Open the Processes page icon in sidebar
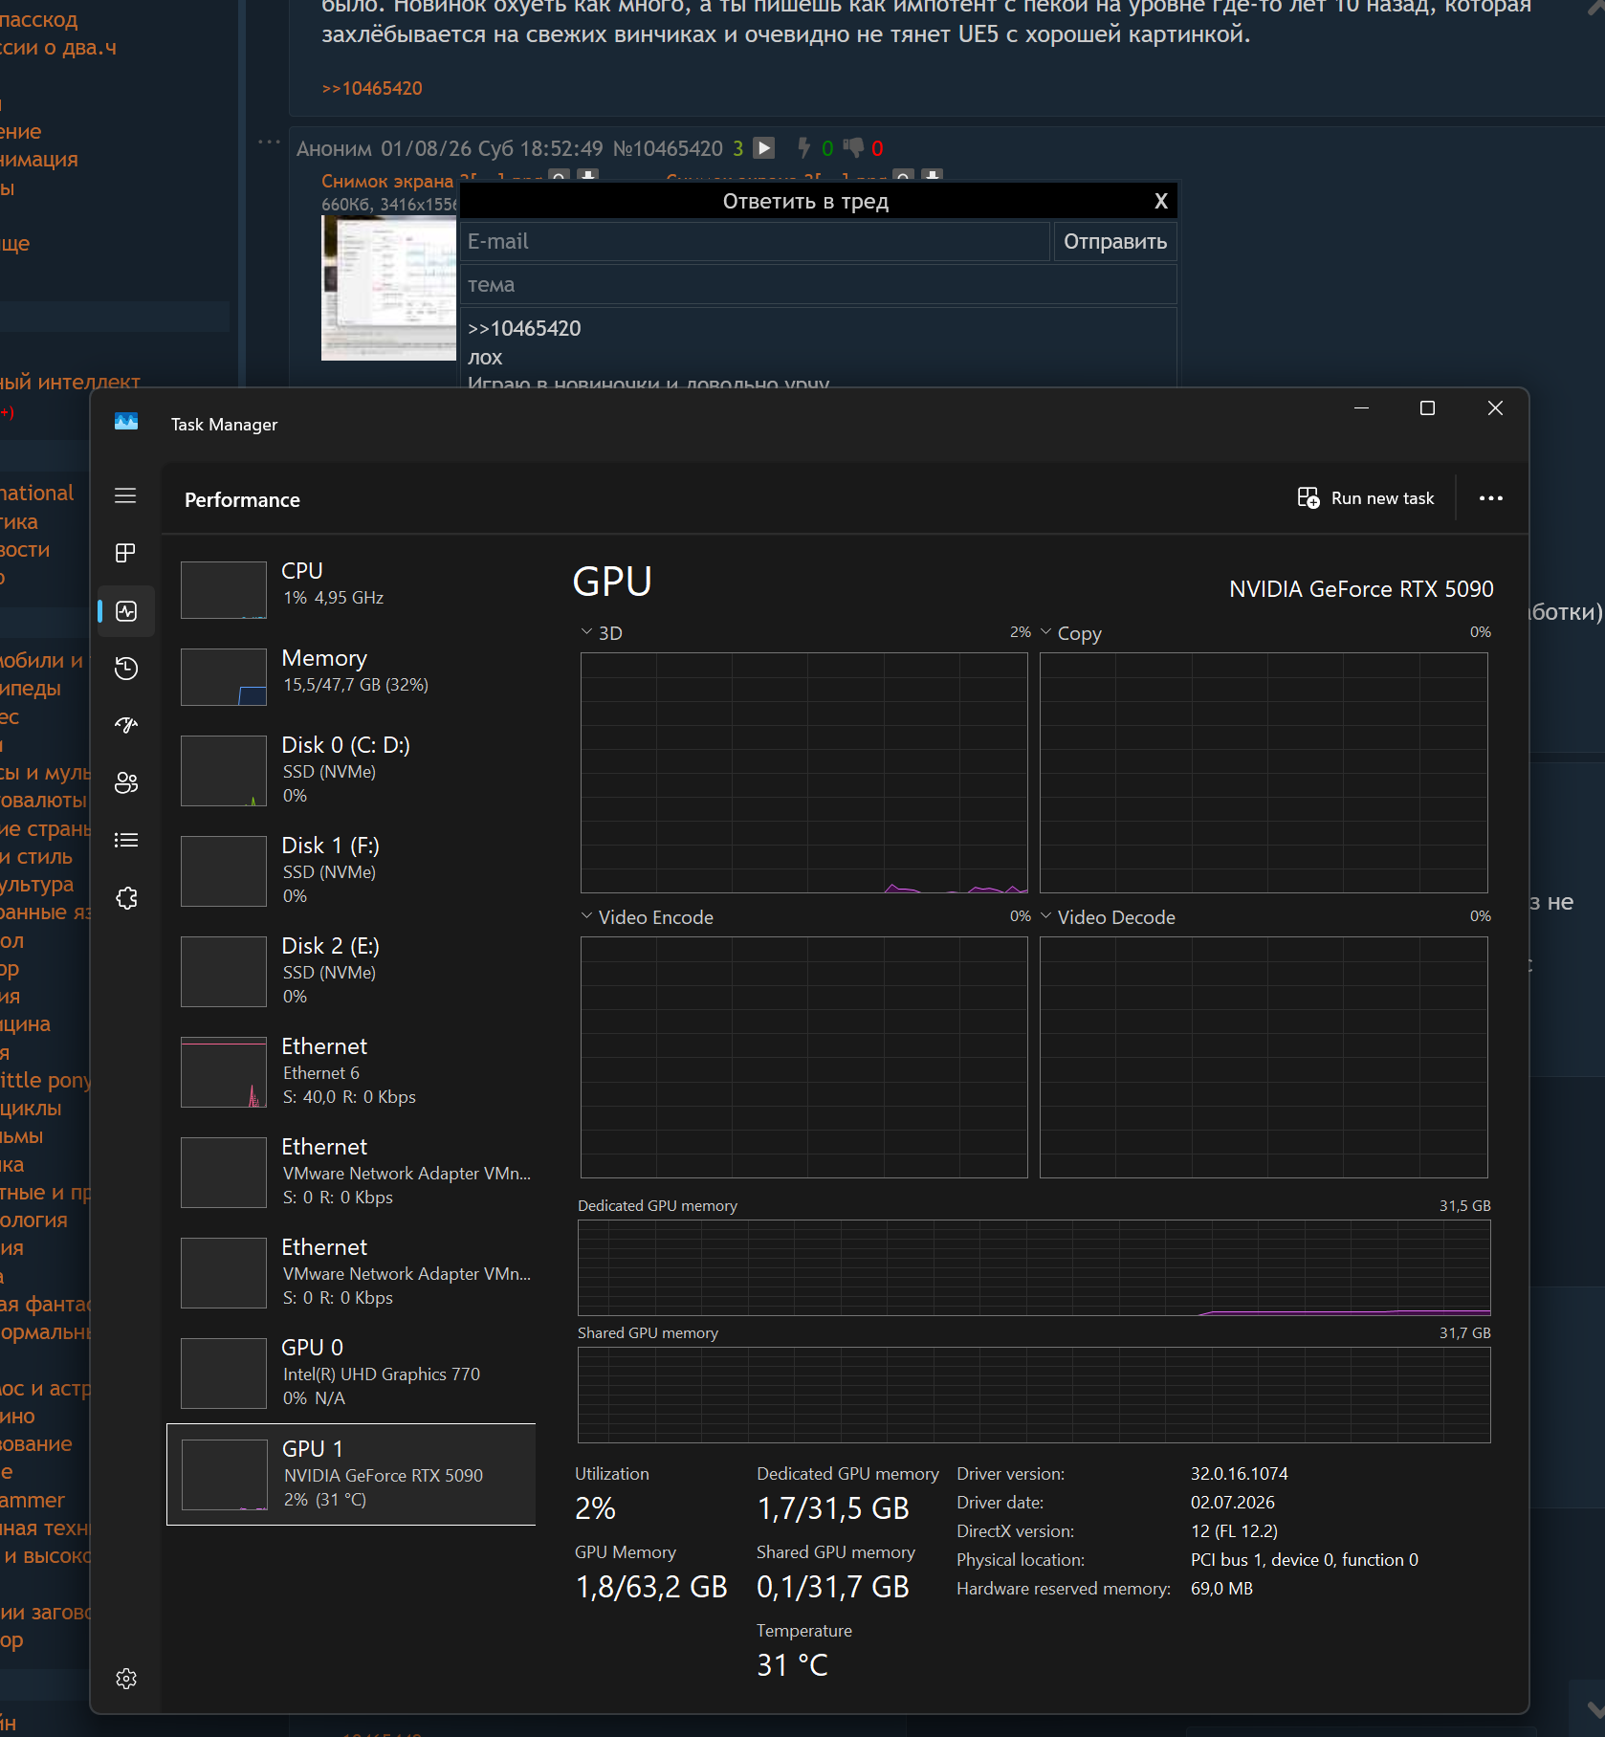 pos(125,553)
